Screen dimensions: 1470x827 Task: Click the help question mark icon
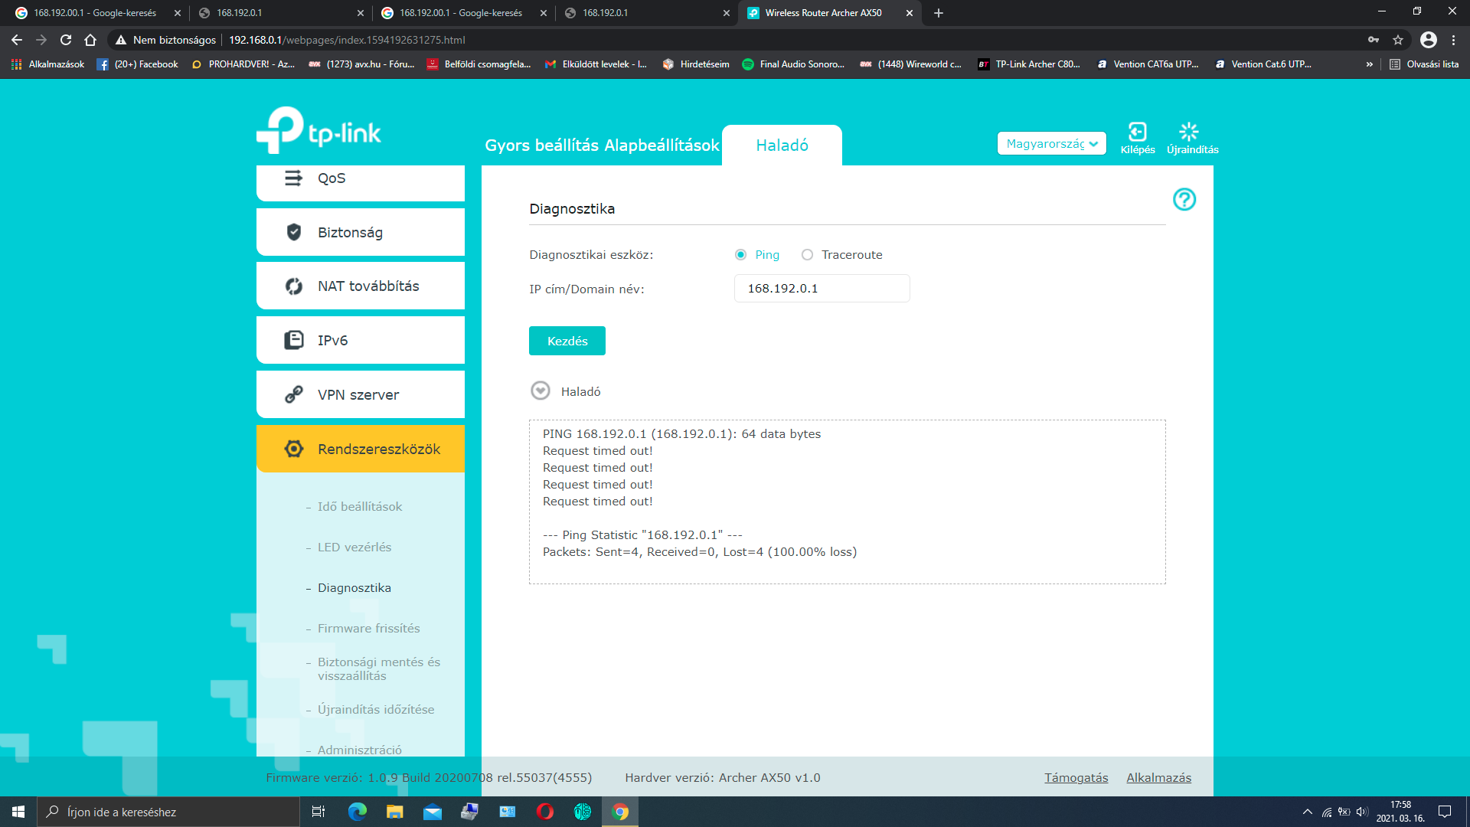click(x=1184, y=200)
